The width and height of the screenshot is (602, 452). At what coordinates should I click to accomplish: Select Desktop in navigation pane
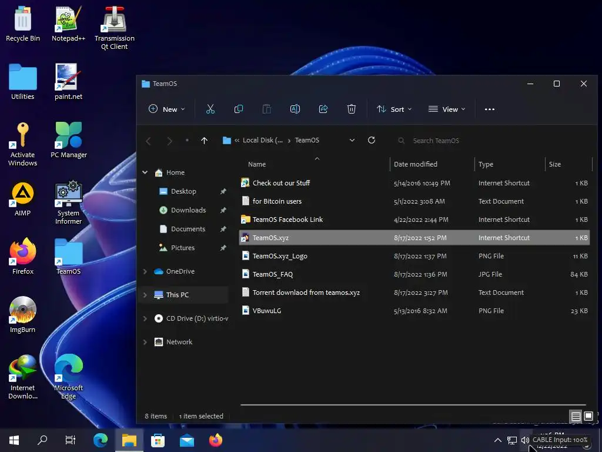[x=183, y=191]
